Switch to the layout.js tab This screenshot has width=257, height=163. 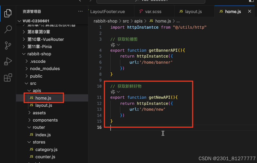[x=194, y=11]
